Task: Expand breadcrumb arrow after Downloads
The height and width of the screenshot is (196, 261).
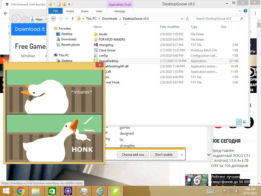Action: pyautogui.click(x=120, y=19)
